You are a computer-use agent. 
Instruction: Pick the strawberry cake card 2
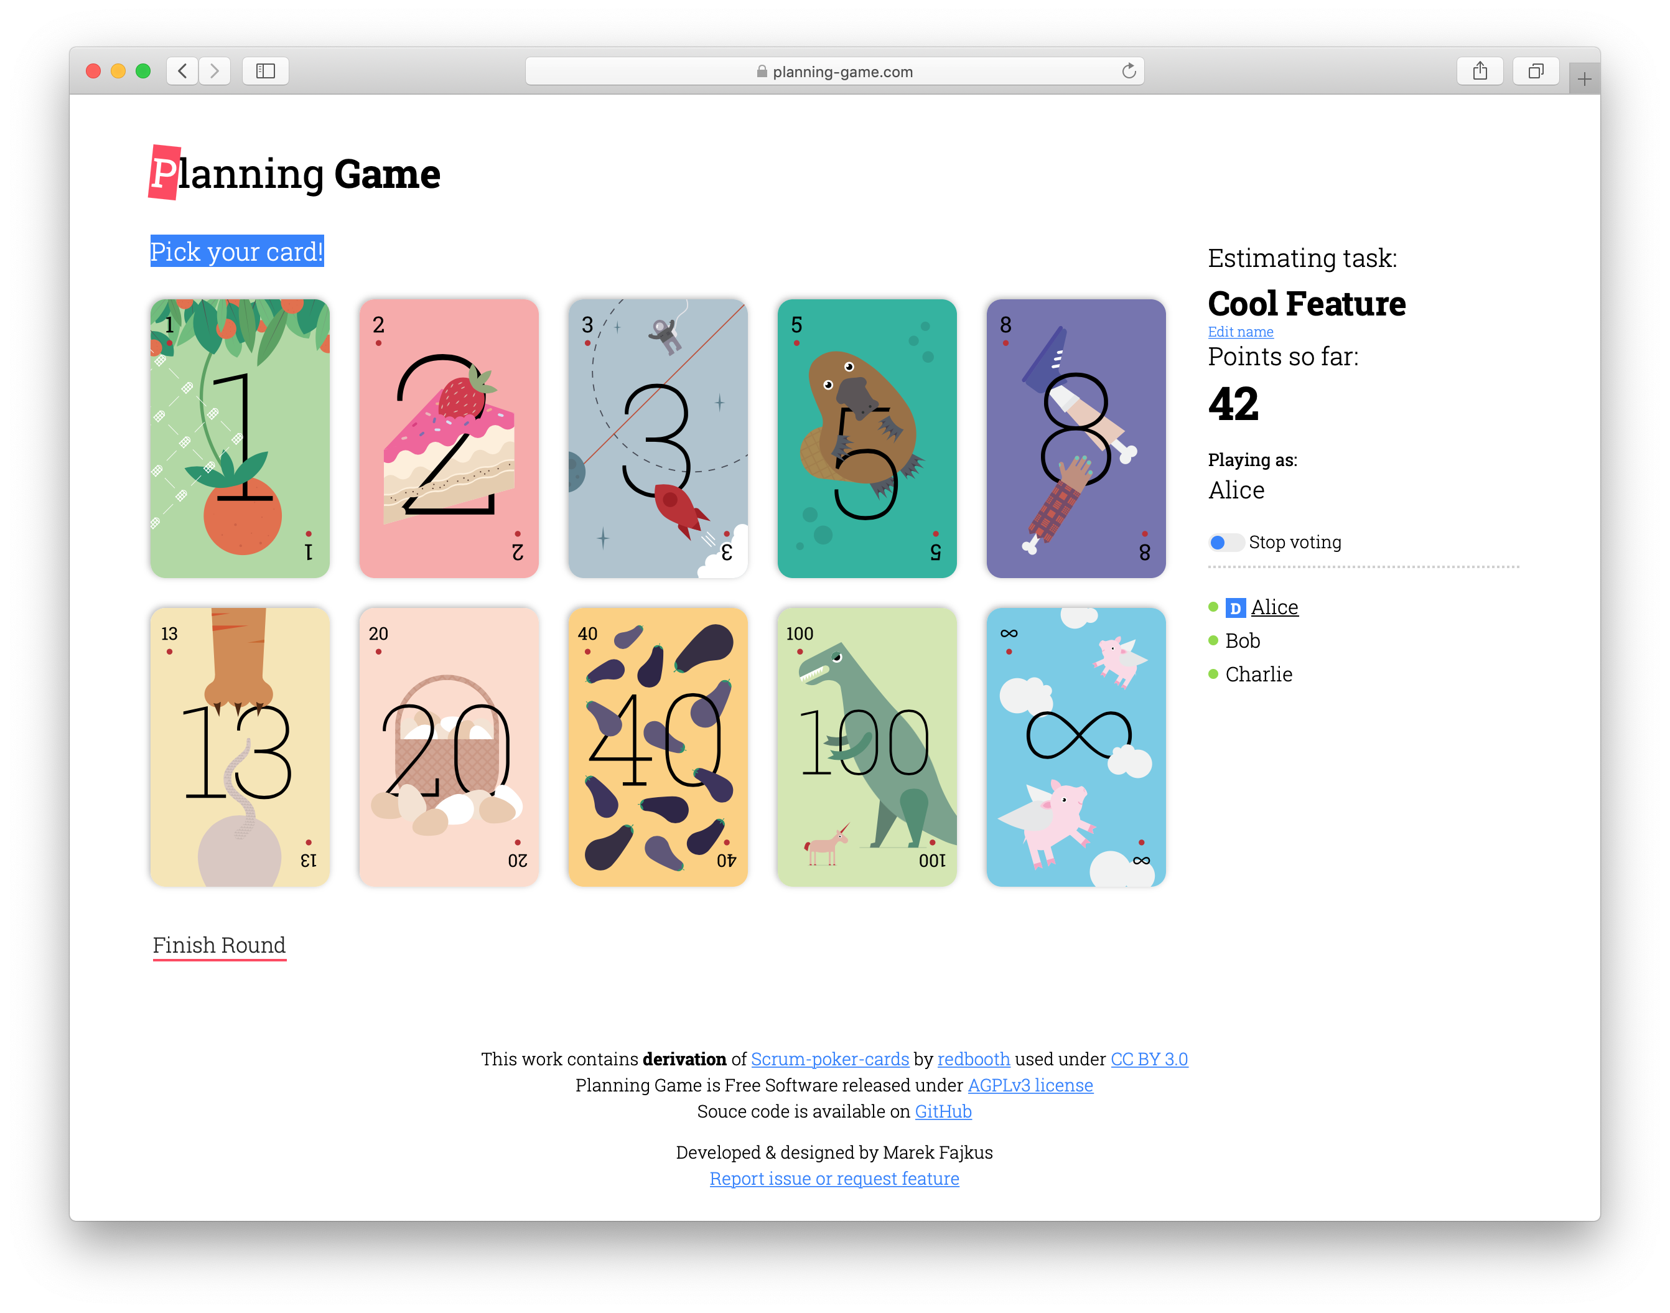[449, 438]
